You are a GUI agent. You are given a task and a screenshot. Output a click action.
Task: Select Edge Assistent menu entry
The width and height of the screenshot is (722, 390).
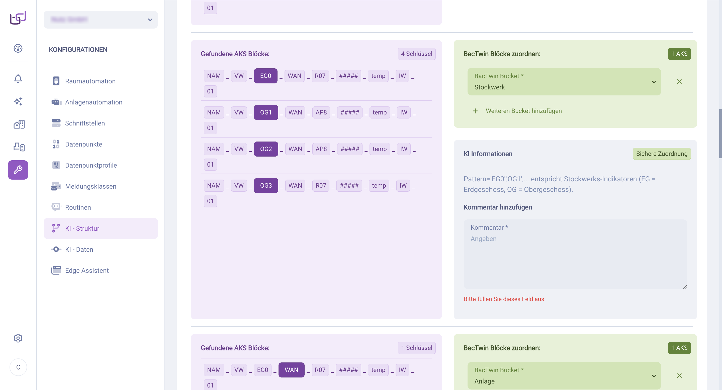[x=86, y=271]
